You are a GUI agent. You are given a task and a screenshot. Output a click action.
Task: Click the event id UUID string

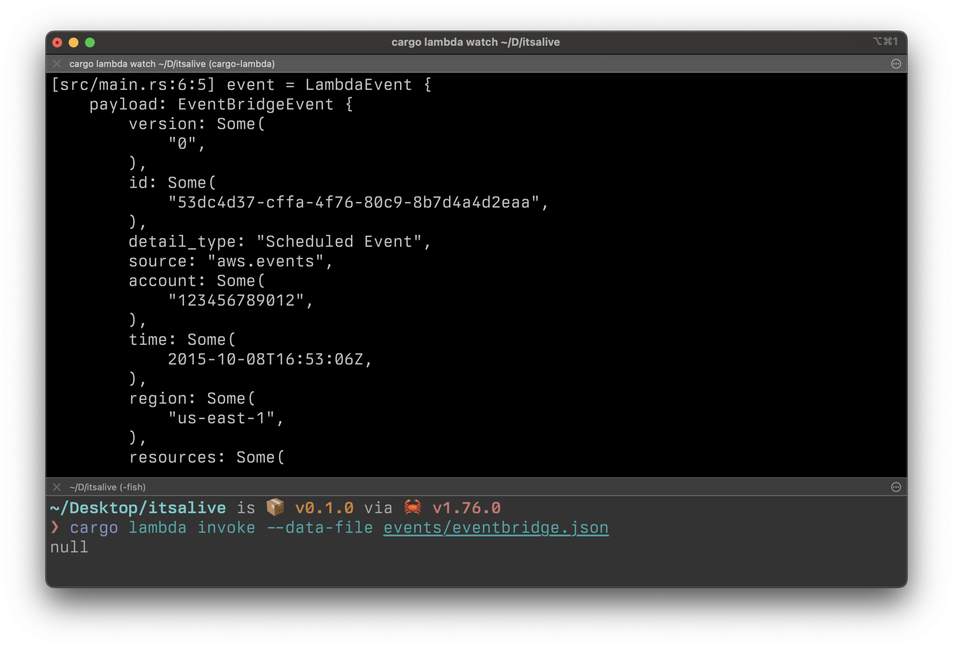[x=353, y=203]
